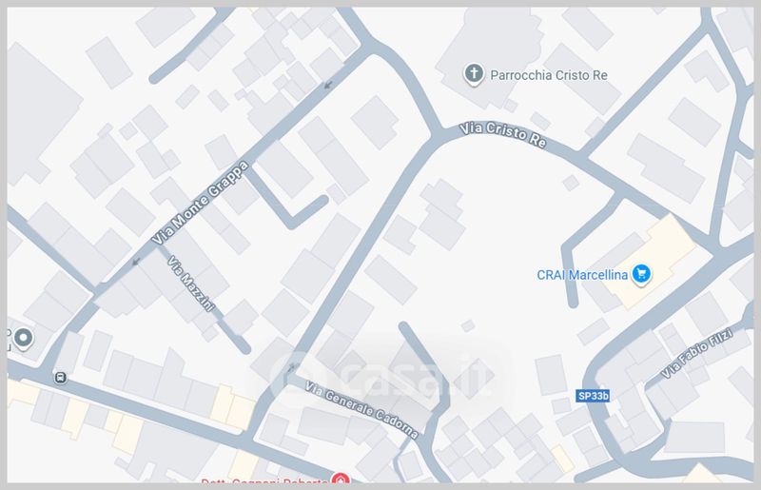Select the bus stop icon
761x490 pixels.
61,378
